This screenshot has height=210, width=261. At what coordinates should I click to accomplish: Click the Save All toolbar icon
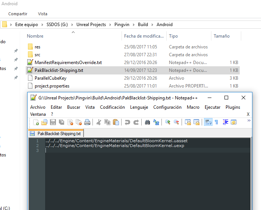pyautogui.click(x=62, y=122)
